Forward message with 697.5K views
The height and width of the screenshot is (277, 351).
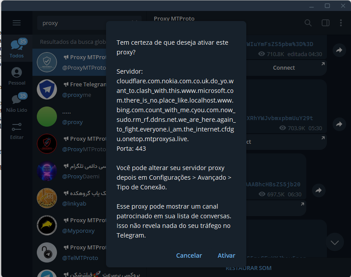point(319,191)
